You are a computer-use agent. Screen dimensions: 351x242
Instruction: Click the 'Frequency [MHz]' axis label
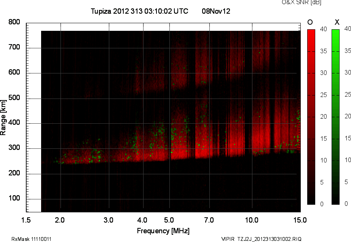[163, 231]
